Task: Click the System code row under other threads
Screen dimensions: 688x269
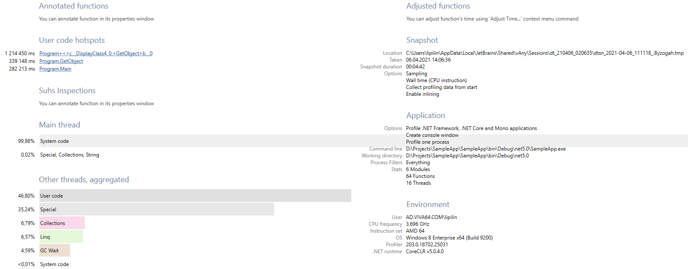Action: [54, 264]
